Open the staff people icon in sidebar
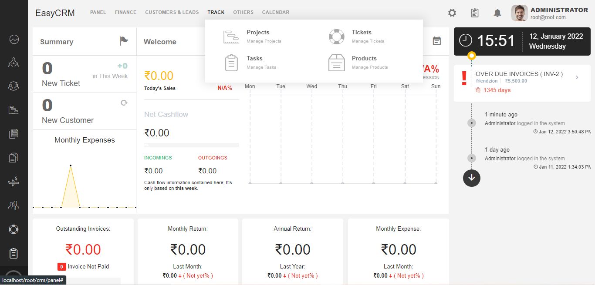Viewport: 595px width, 285px height. 14,205
